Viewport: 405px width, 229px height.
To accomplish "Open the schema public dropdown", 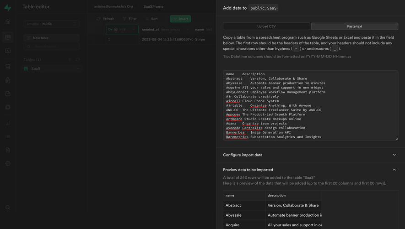I will pyautogui.click(x=51, y=24).
